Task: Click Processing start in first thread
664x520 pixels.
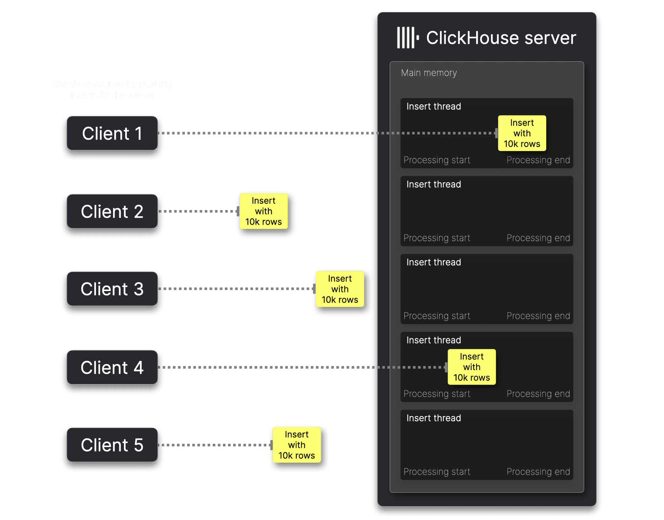Action: tap(437, 160)
